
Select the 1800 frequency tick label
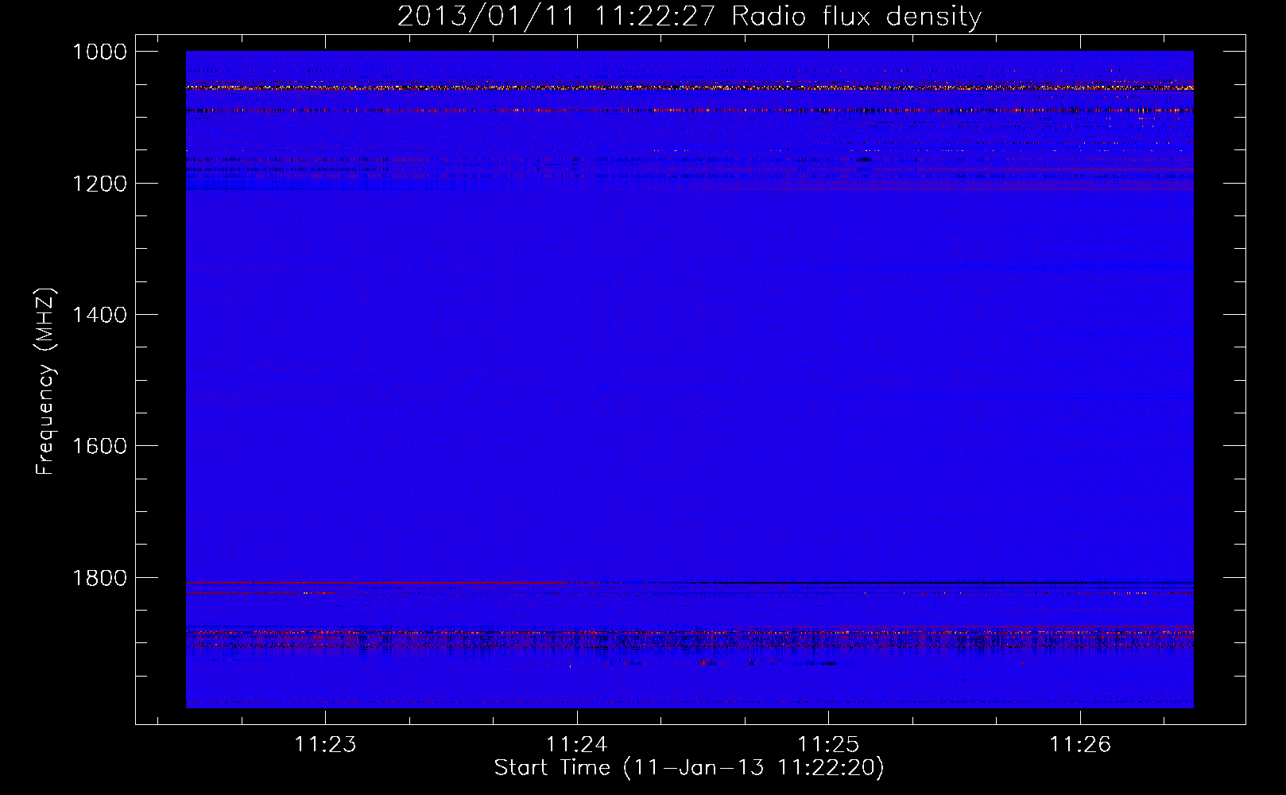pyautogui.click(x=99, y=578)
